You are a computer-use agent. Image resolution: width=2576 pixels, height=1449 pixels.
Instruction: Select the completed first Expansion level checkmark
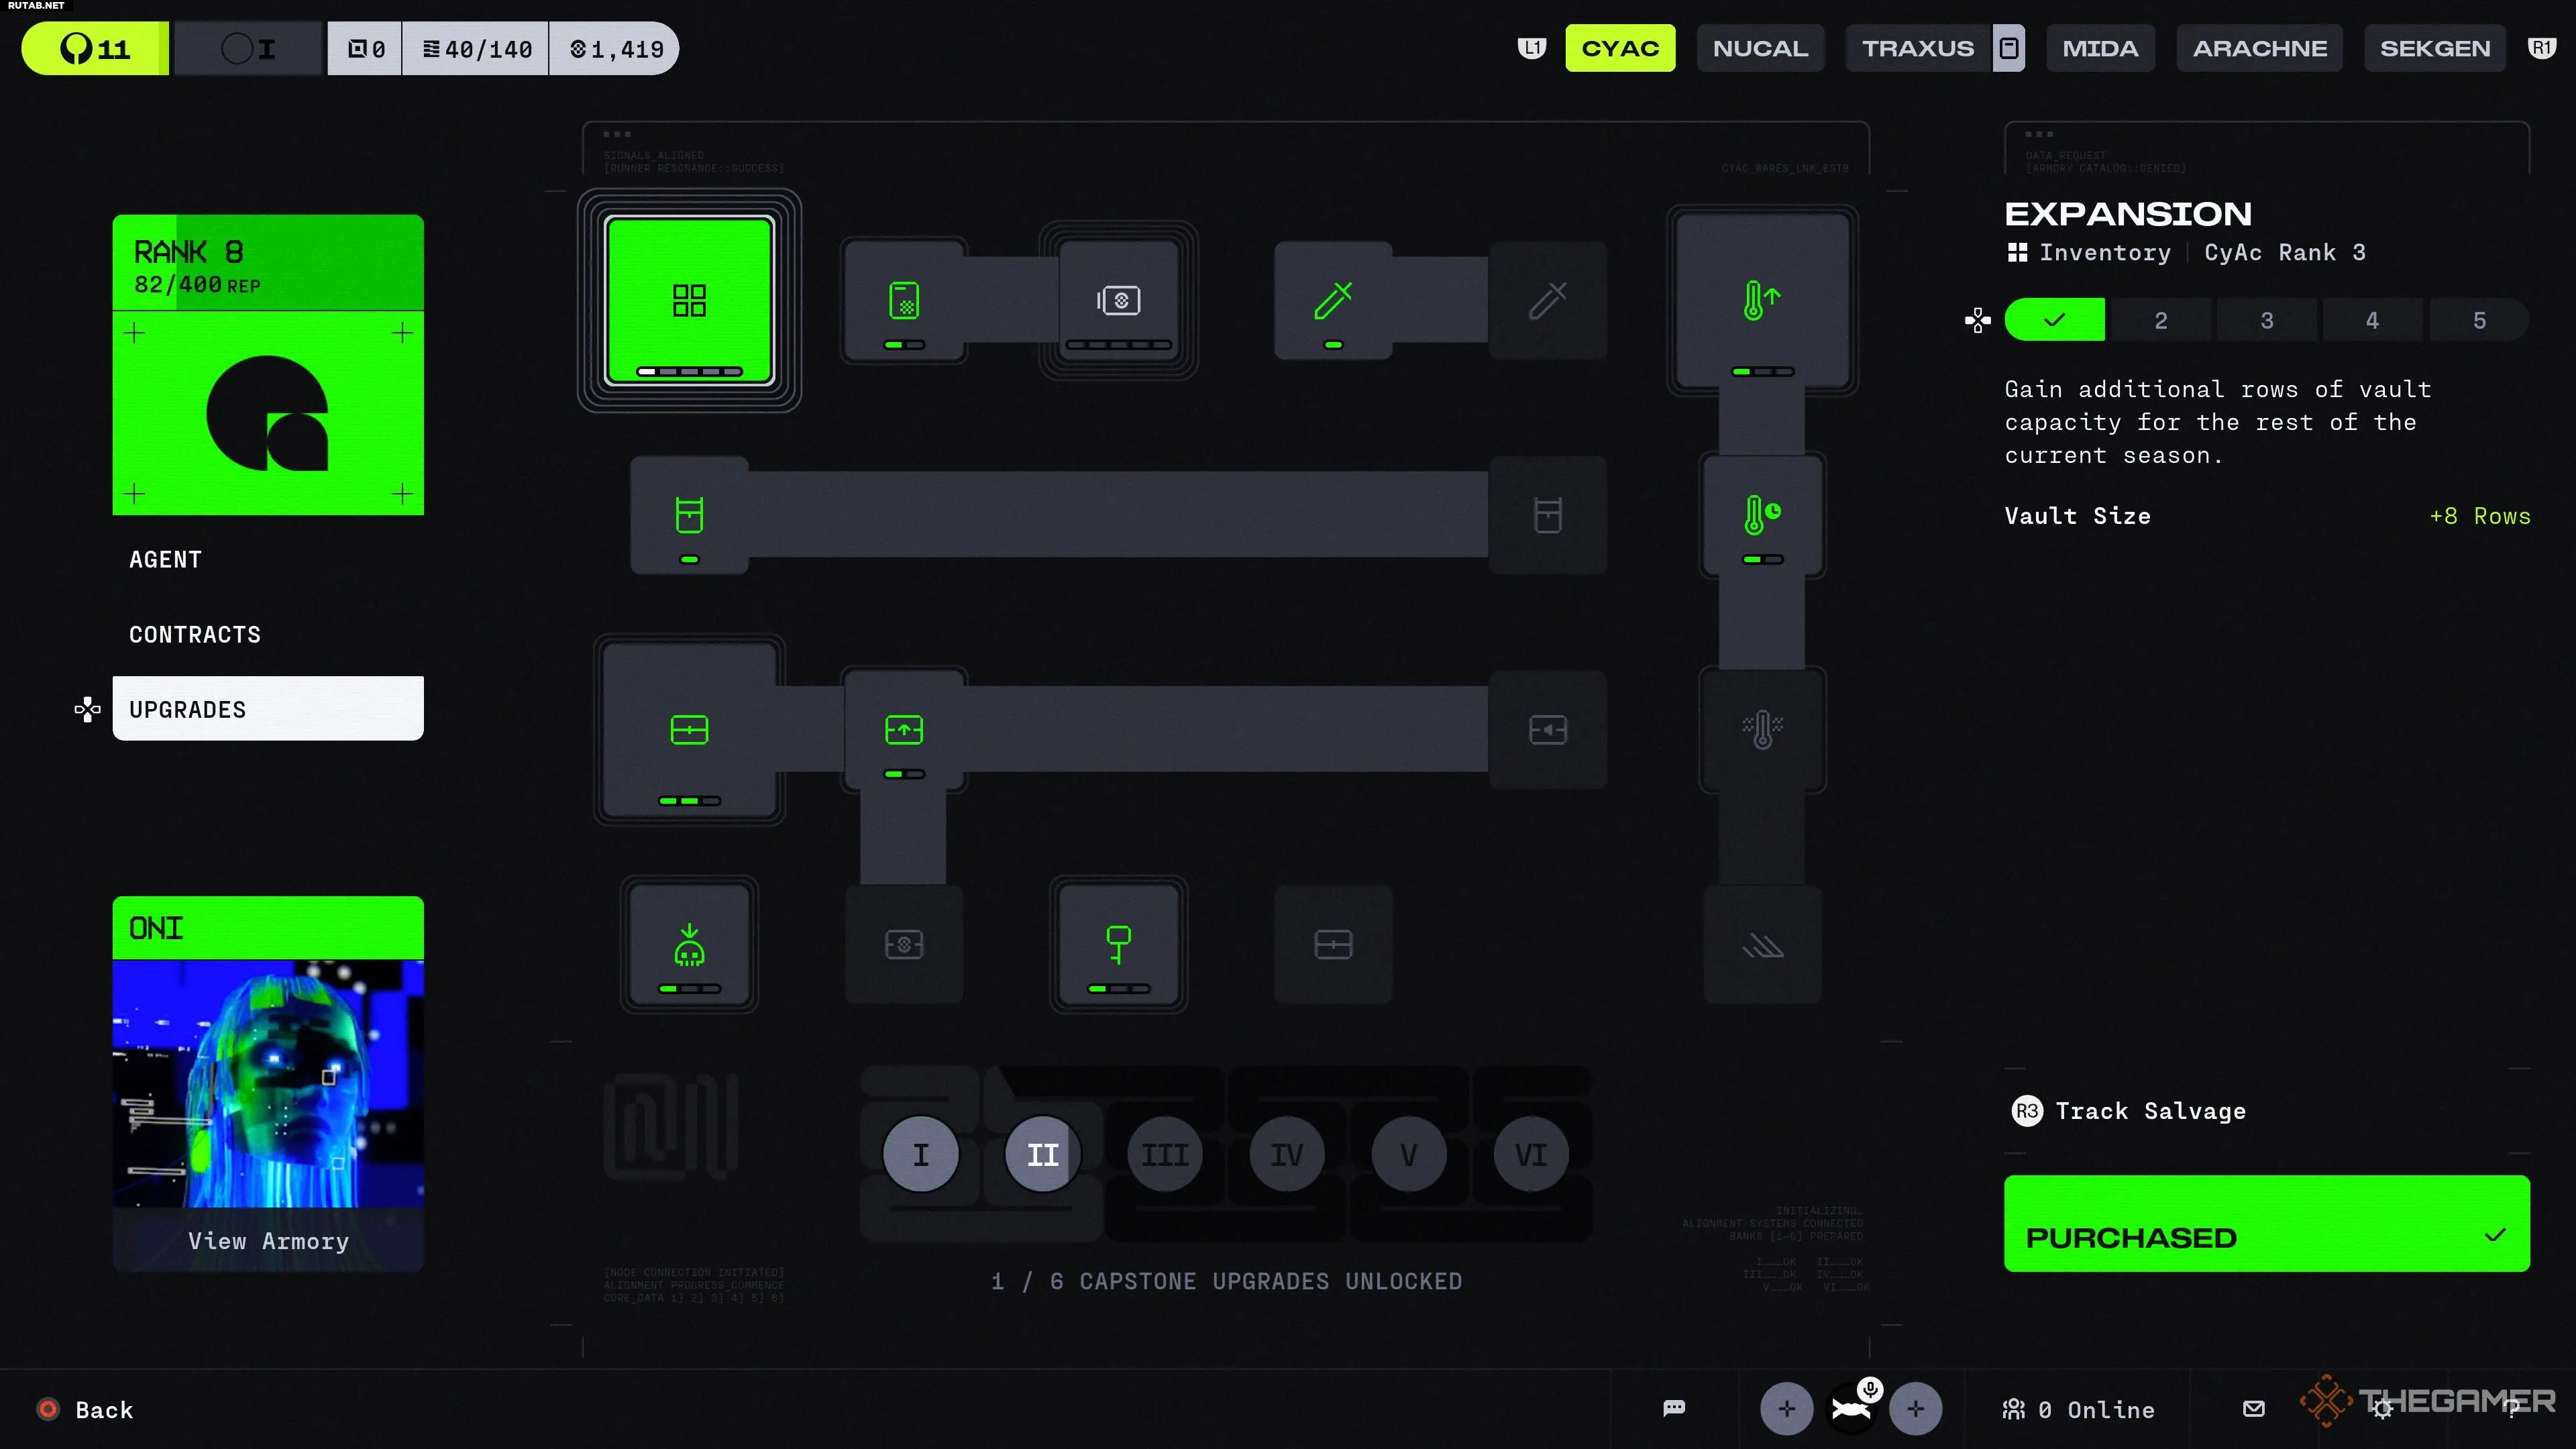(2054, 320)
